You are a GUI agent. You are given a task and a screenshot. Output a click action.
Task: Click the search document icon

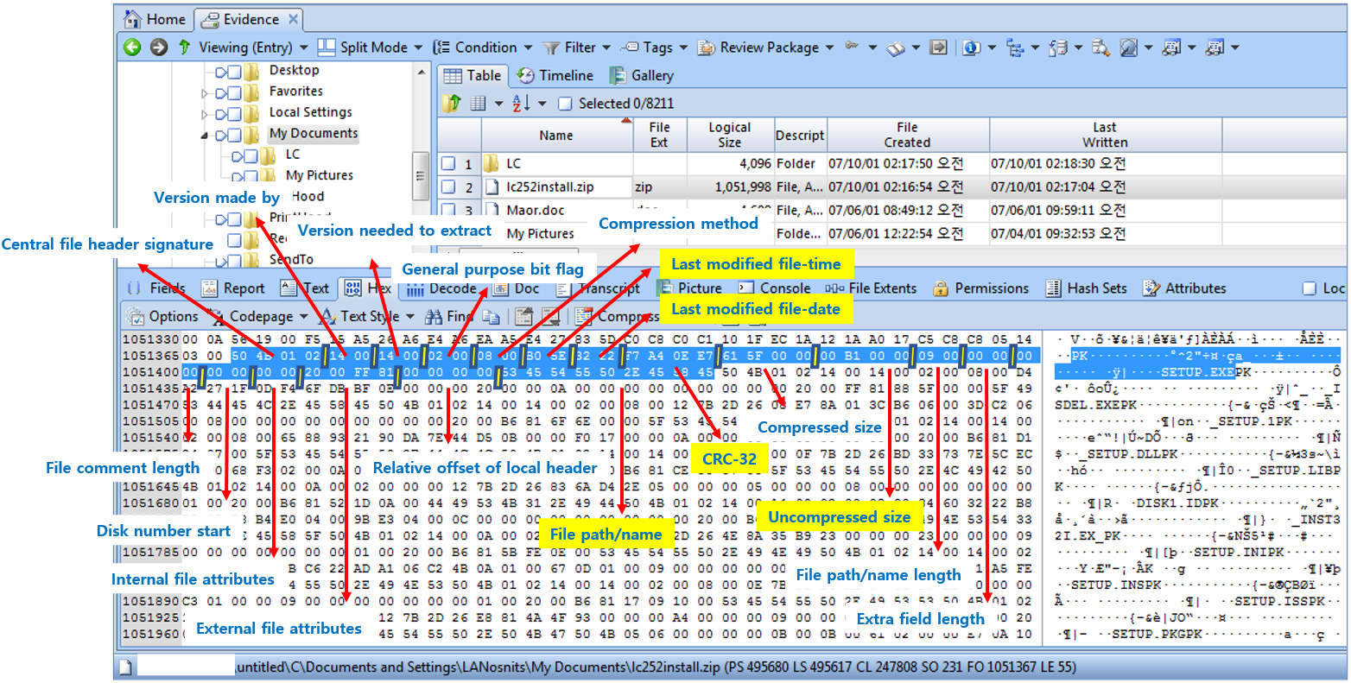tap(1100, 47)
